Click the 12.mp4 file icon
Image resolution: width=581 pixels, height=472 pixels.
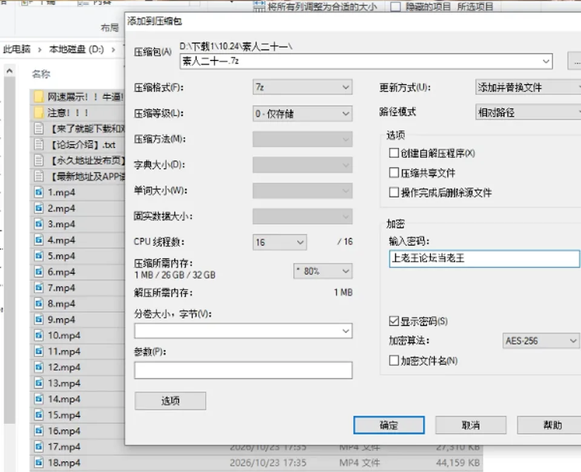[39, 367]
